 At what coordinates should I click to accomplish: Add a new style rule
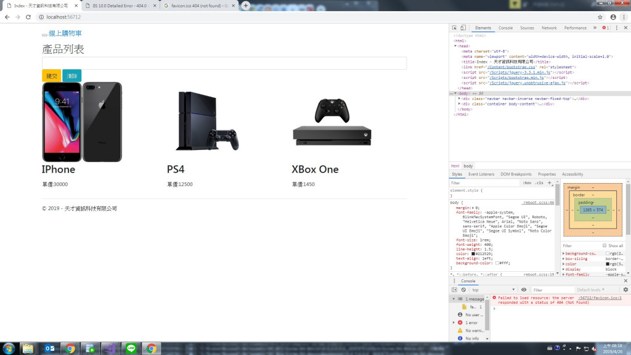tap(550, 182)
